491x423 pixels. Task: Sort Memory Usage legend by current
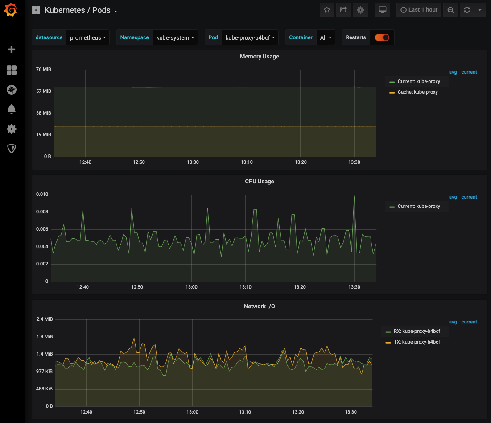coord(469,72)
